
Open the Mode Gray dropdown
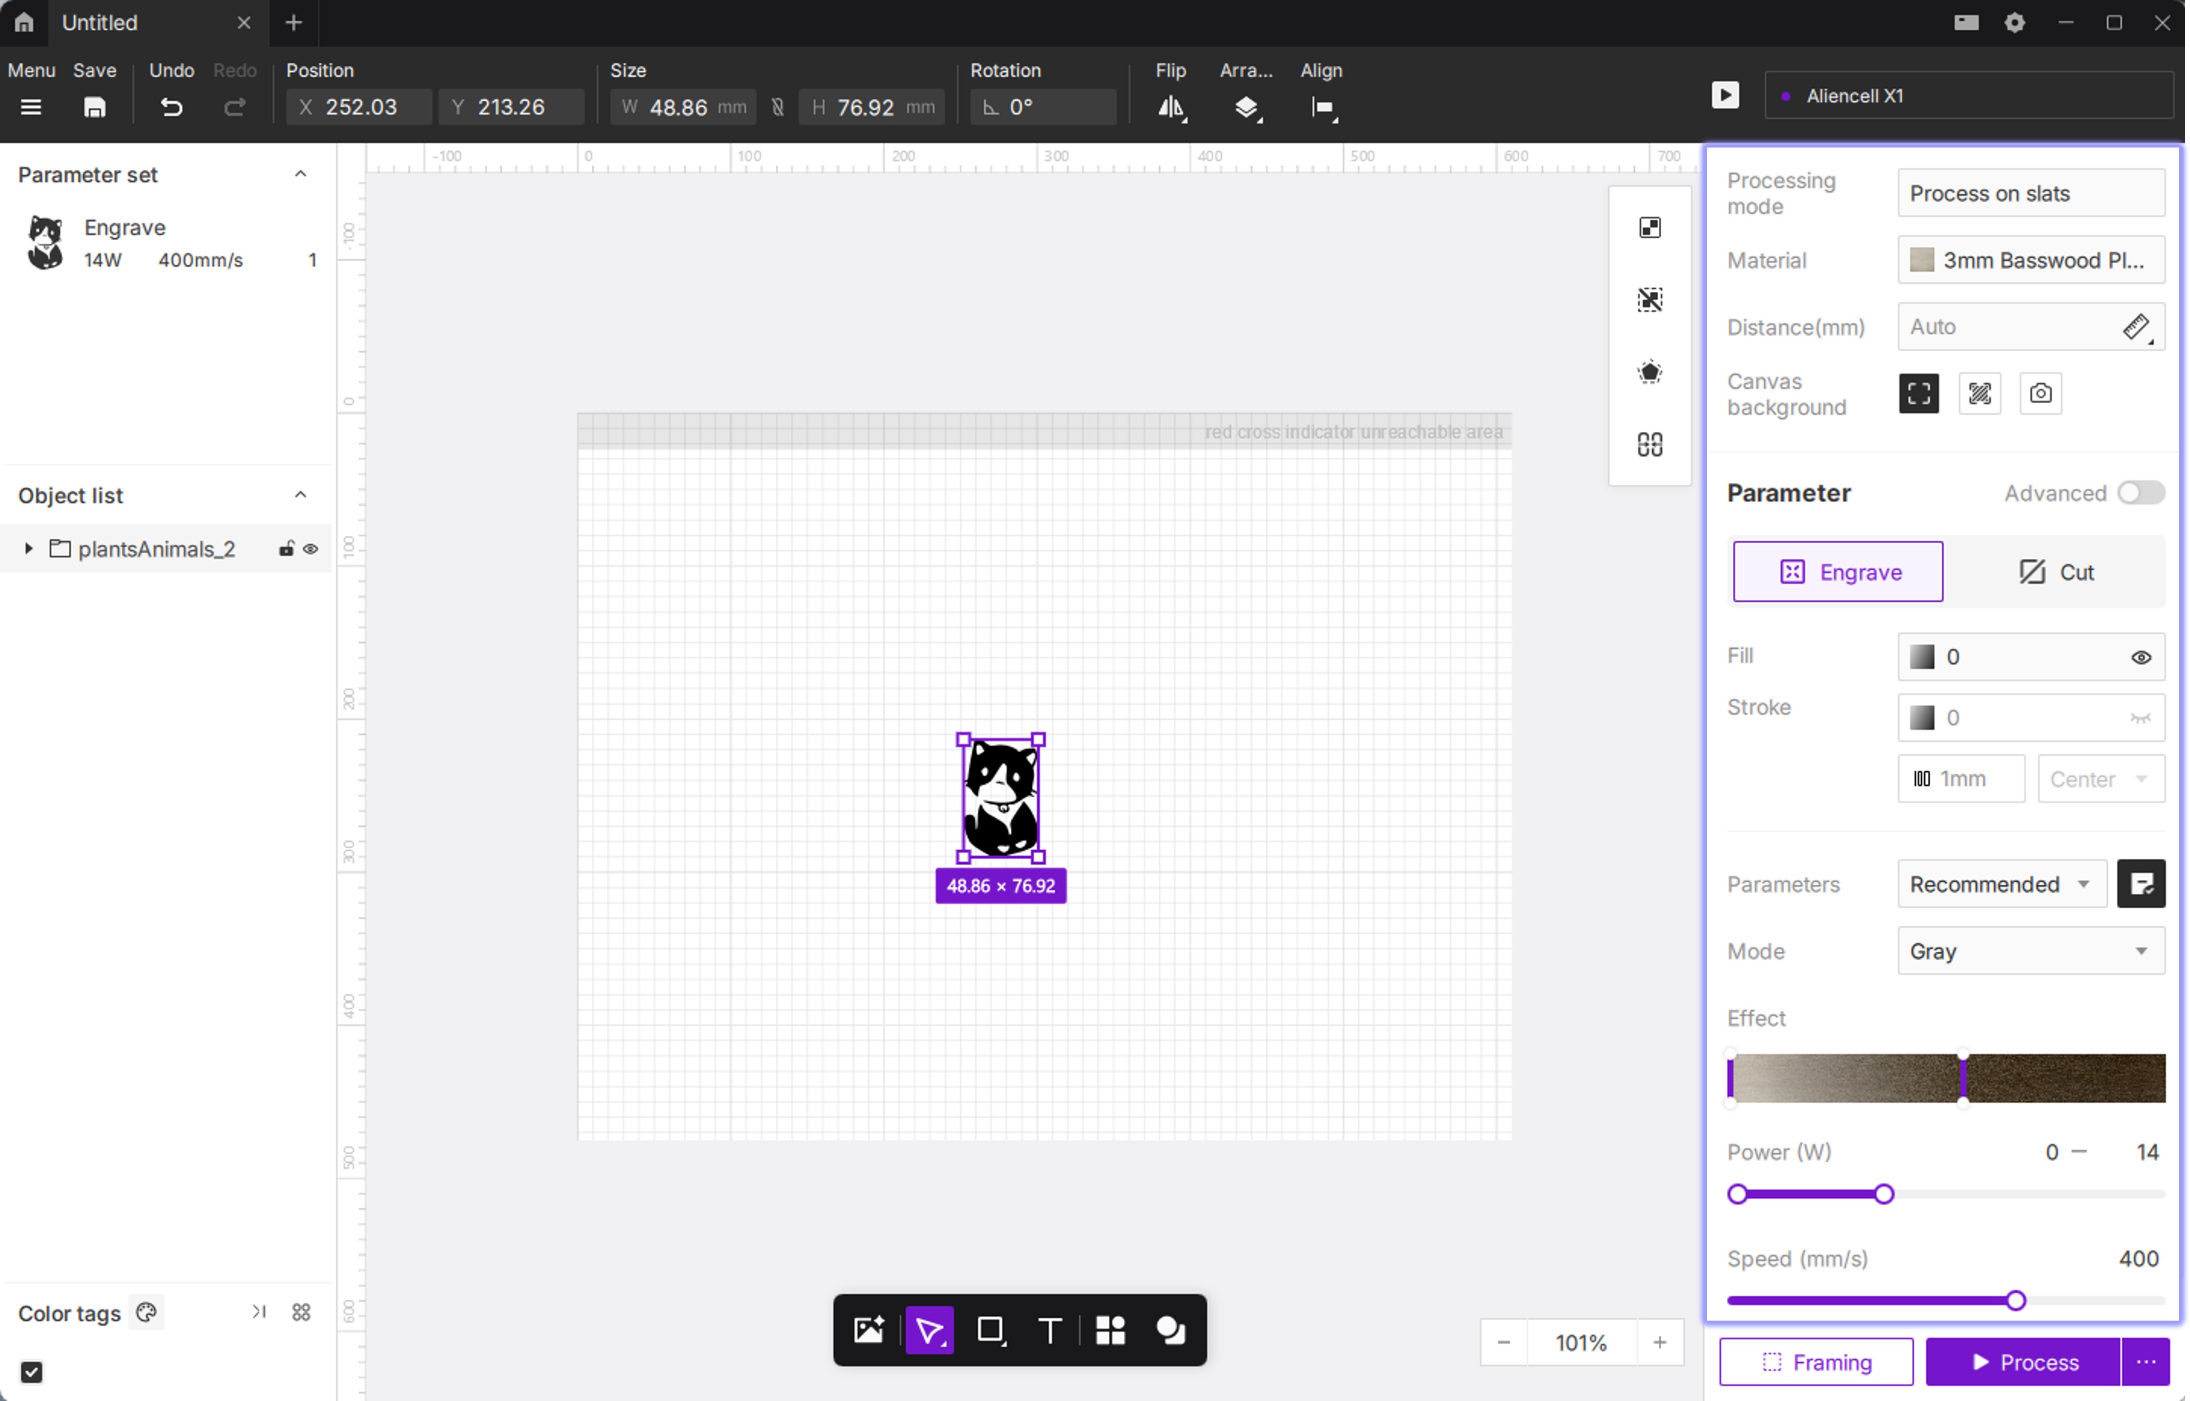point(2030,951)
